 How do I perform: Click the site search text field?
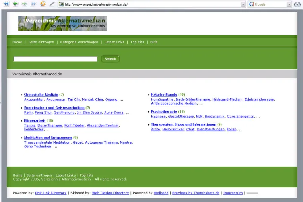55,59
